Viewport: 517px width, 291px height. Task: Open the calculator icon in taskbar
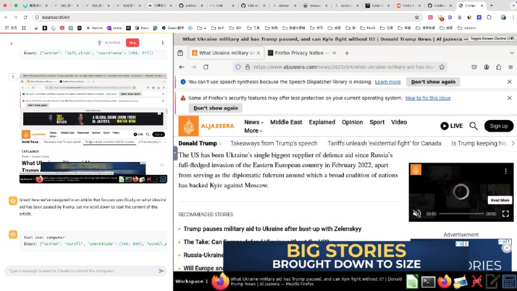[509, 282]
